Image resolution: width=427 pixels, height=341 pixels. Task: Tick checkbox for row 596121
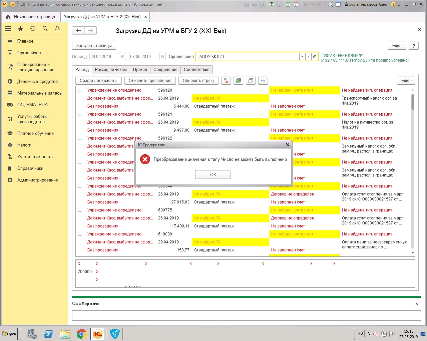coord(80,114)
